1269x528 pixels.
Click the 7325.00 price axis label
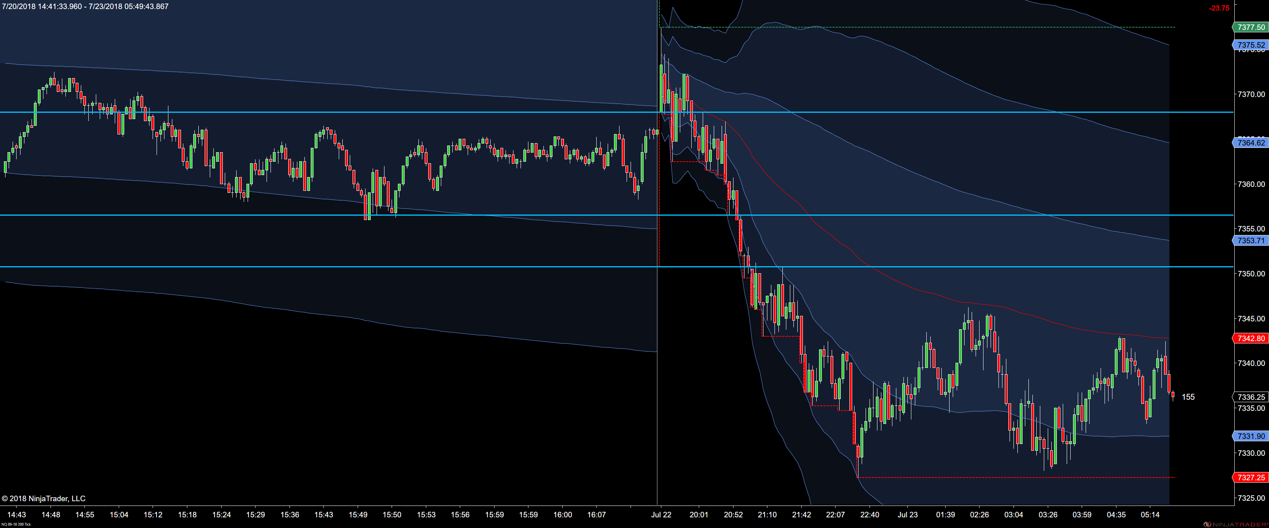click(x=1251, y=498)
